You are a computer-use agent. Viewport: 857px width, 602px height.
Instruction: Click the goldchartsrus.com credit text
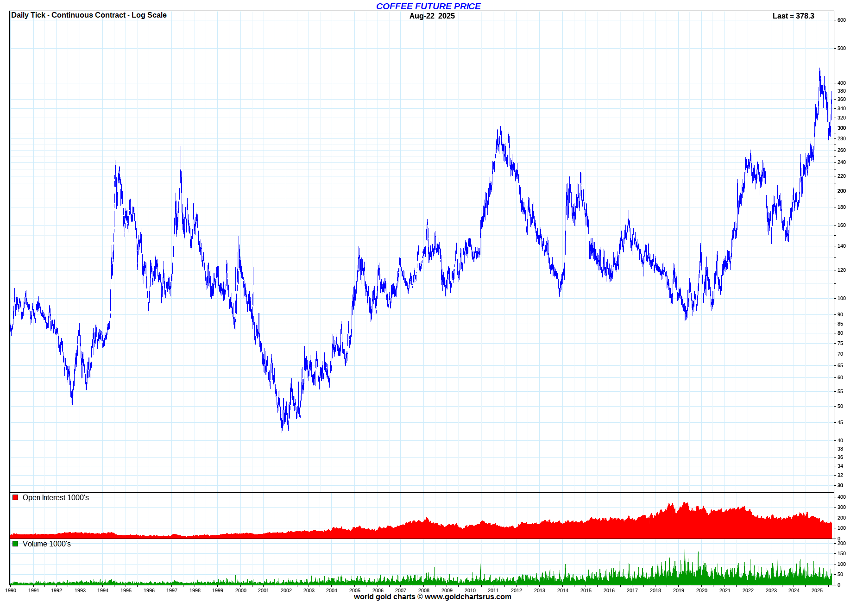pyautogui.click(x=432, y=597)
